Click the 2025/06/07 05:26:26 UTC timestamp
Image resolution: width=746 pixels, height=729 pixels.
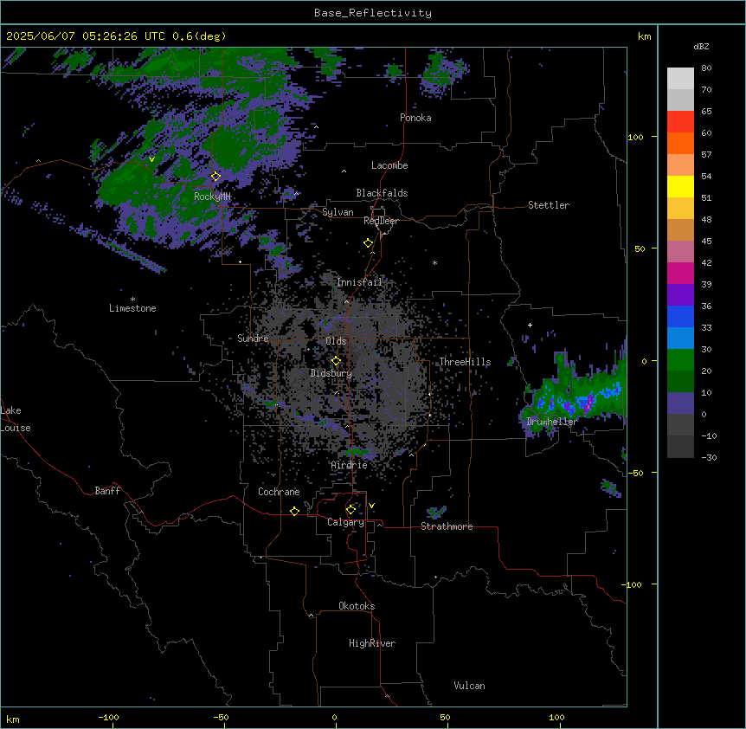pyautogui.click(x=86, y=36)
